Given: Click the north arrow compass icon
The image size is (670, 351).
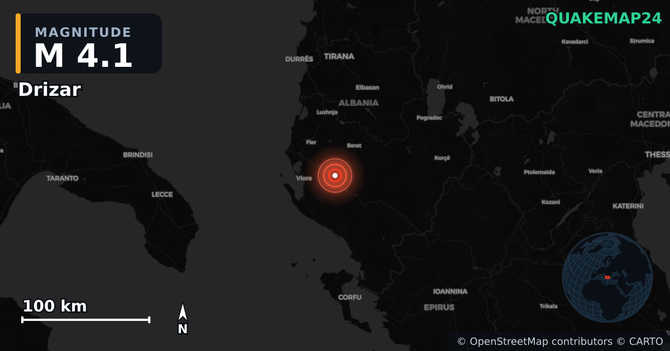Looking at the screenshot, I should point(183,319).
